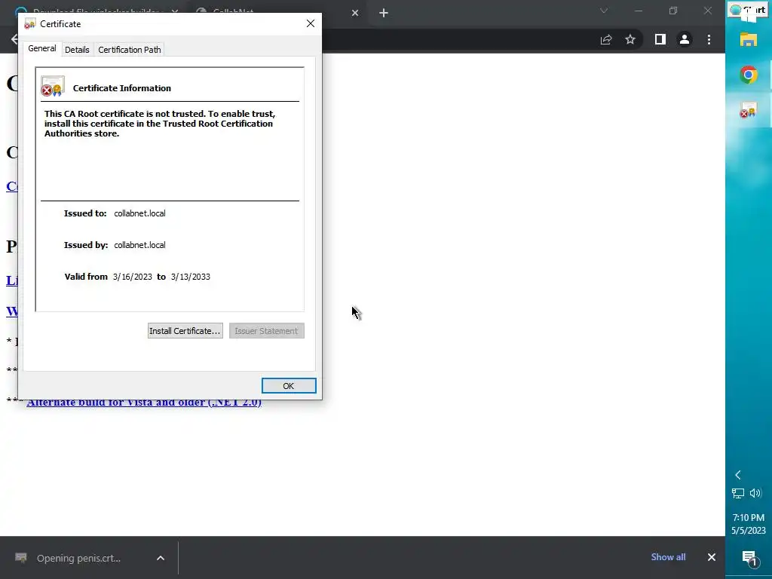Restore down the Chrome window
772x579 pixels.
click(673, 11)
